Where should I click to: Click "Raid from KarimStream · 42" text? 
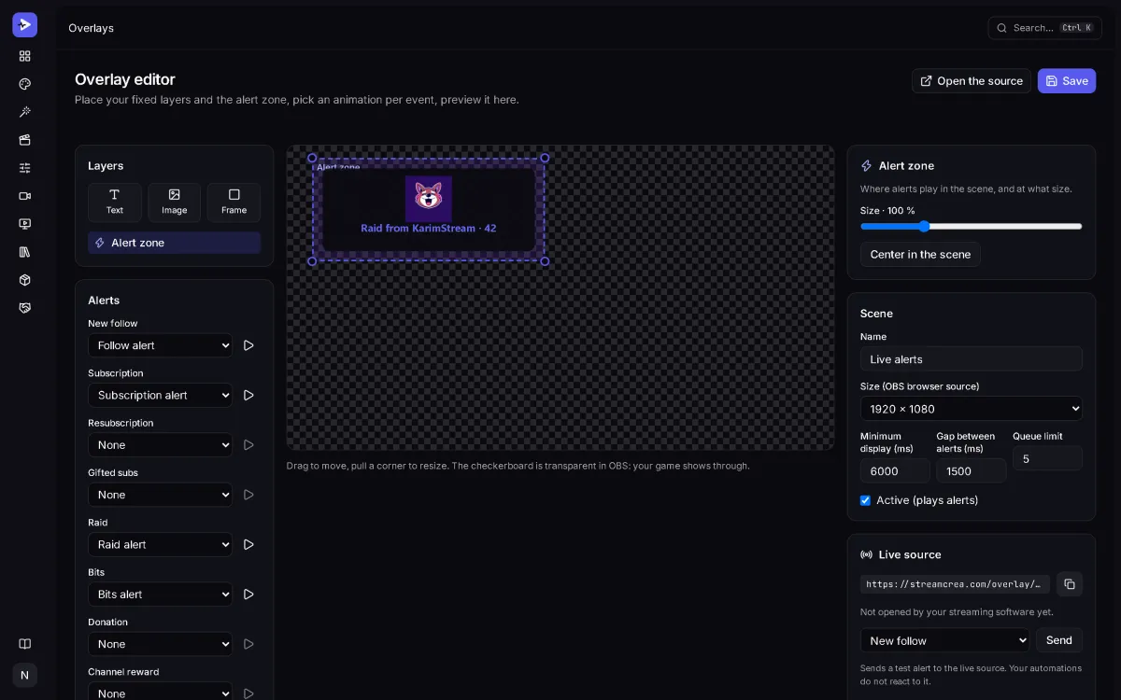[429, 228]
